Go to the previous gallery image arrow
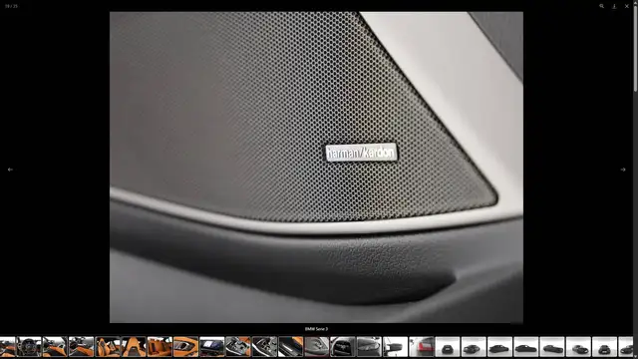 click(x=10, y=170)
